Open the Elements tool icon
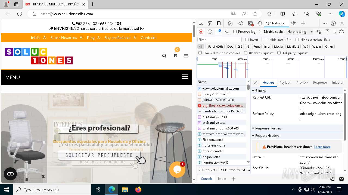The width and height of the screenshot is (348, 195). [x=241, y=23]
